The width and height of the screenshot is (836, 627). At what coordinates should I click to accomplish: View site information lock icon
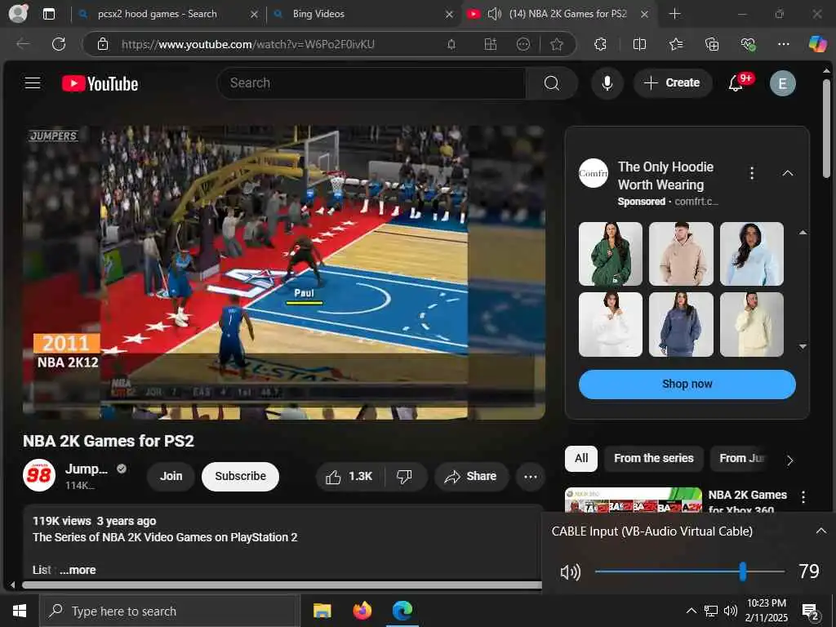pos(103,44)
